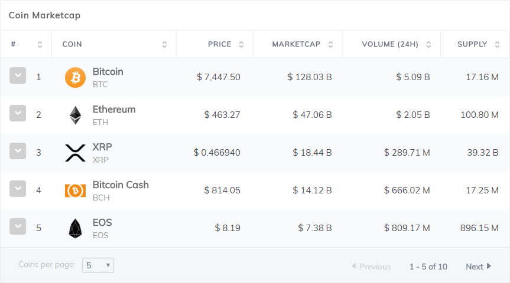Sort by the Volume (24H) column header
Screen dimensions: 510x283
pyautogui.click(x=389, y=44)
